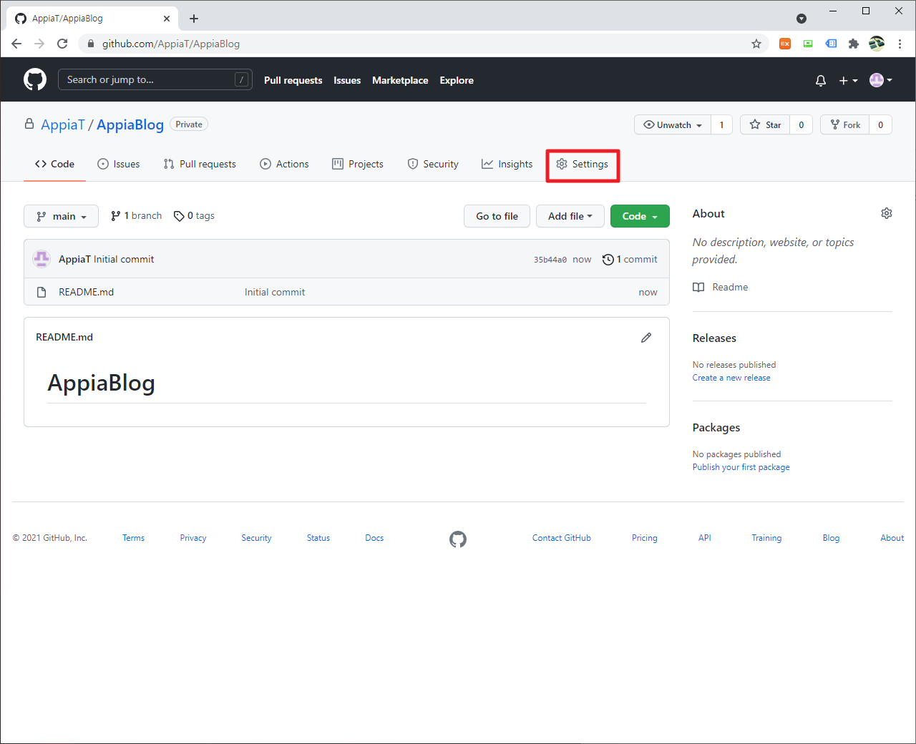Screen dimensions: 916x744
Task: Select the Code tab
Action: click(x=54, y=164)
